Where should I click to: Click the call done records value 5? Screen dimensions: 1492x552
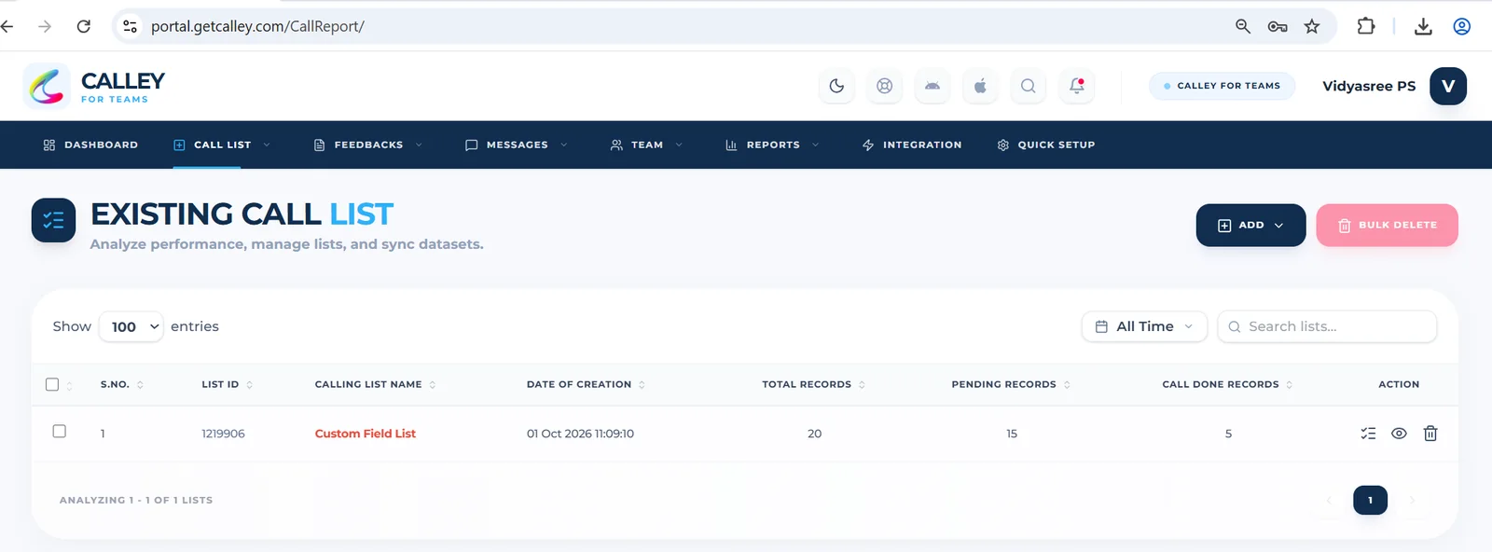click(1228, 434)
